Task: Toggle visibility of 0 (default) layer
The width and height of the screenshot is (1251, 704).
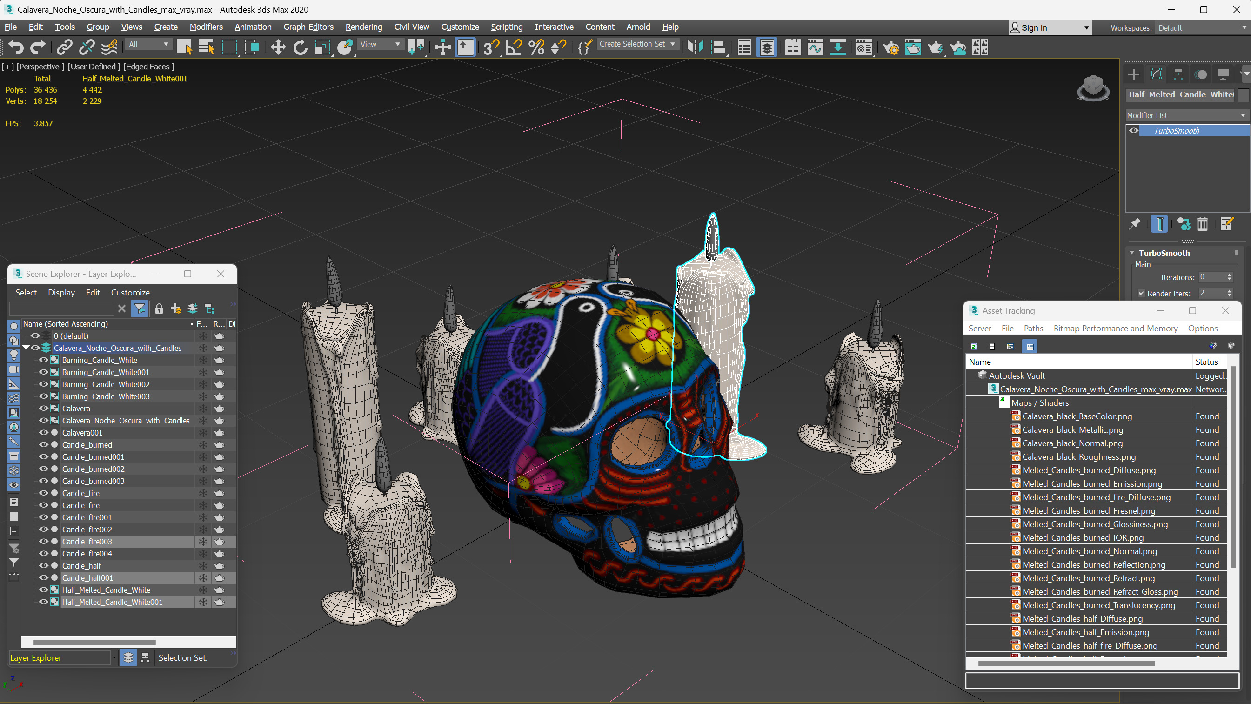Action: tap(35, 336)
